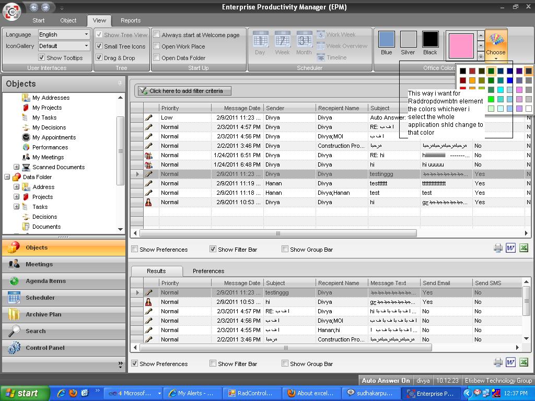Switch to the Results tab

point(156,271)
